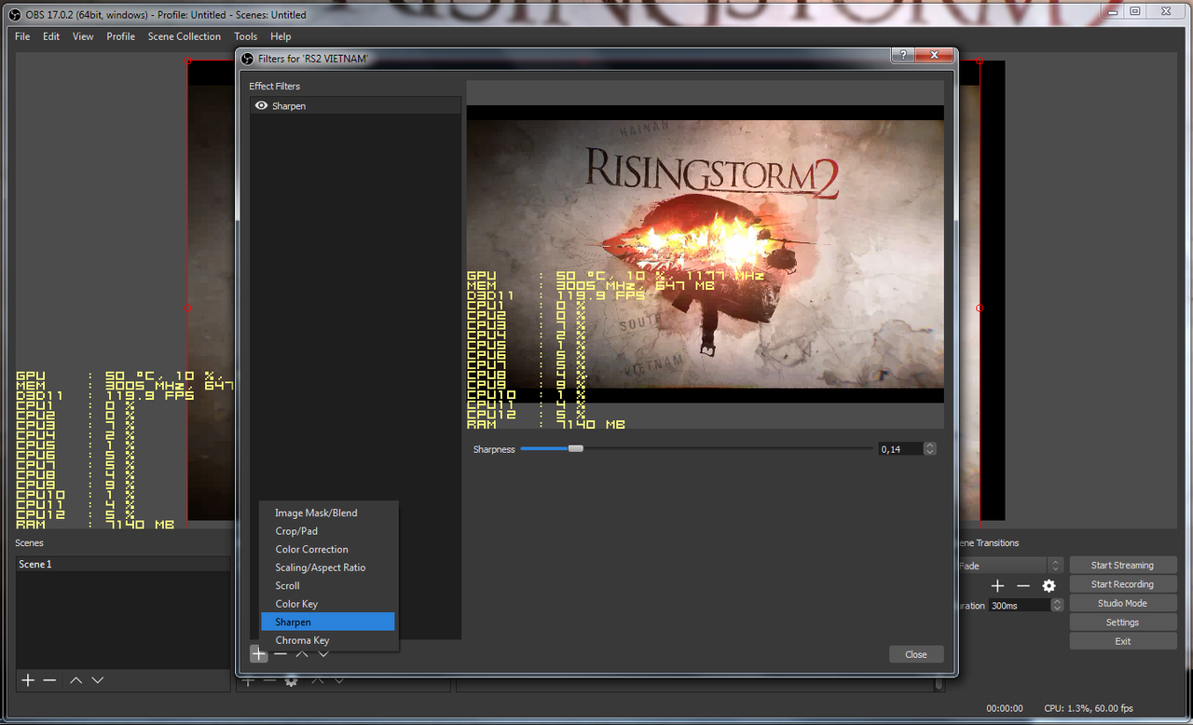
Task: Remove the scene with the Scenes minus icon
Action: pyautogui.click(x=49, y=680)
